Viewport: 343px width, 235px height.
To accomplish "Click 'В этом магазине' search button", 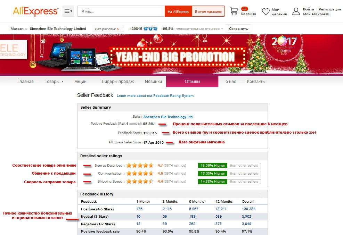I will click(208, 11).
